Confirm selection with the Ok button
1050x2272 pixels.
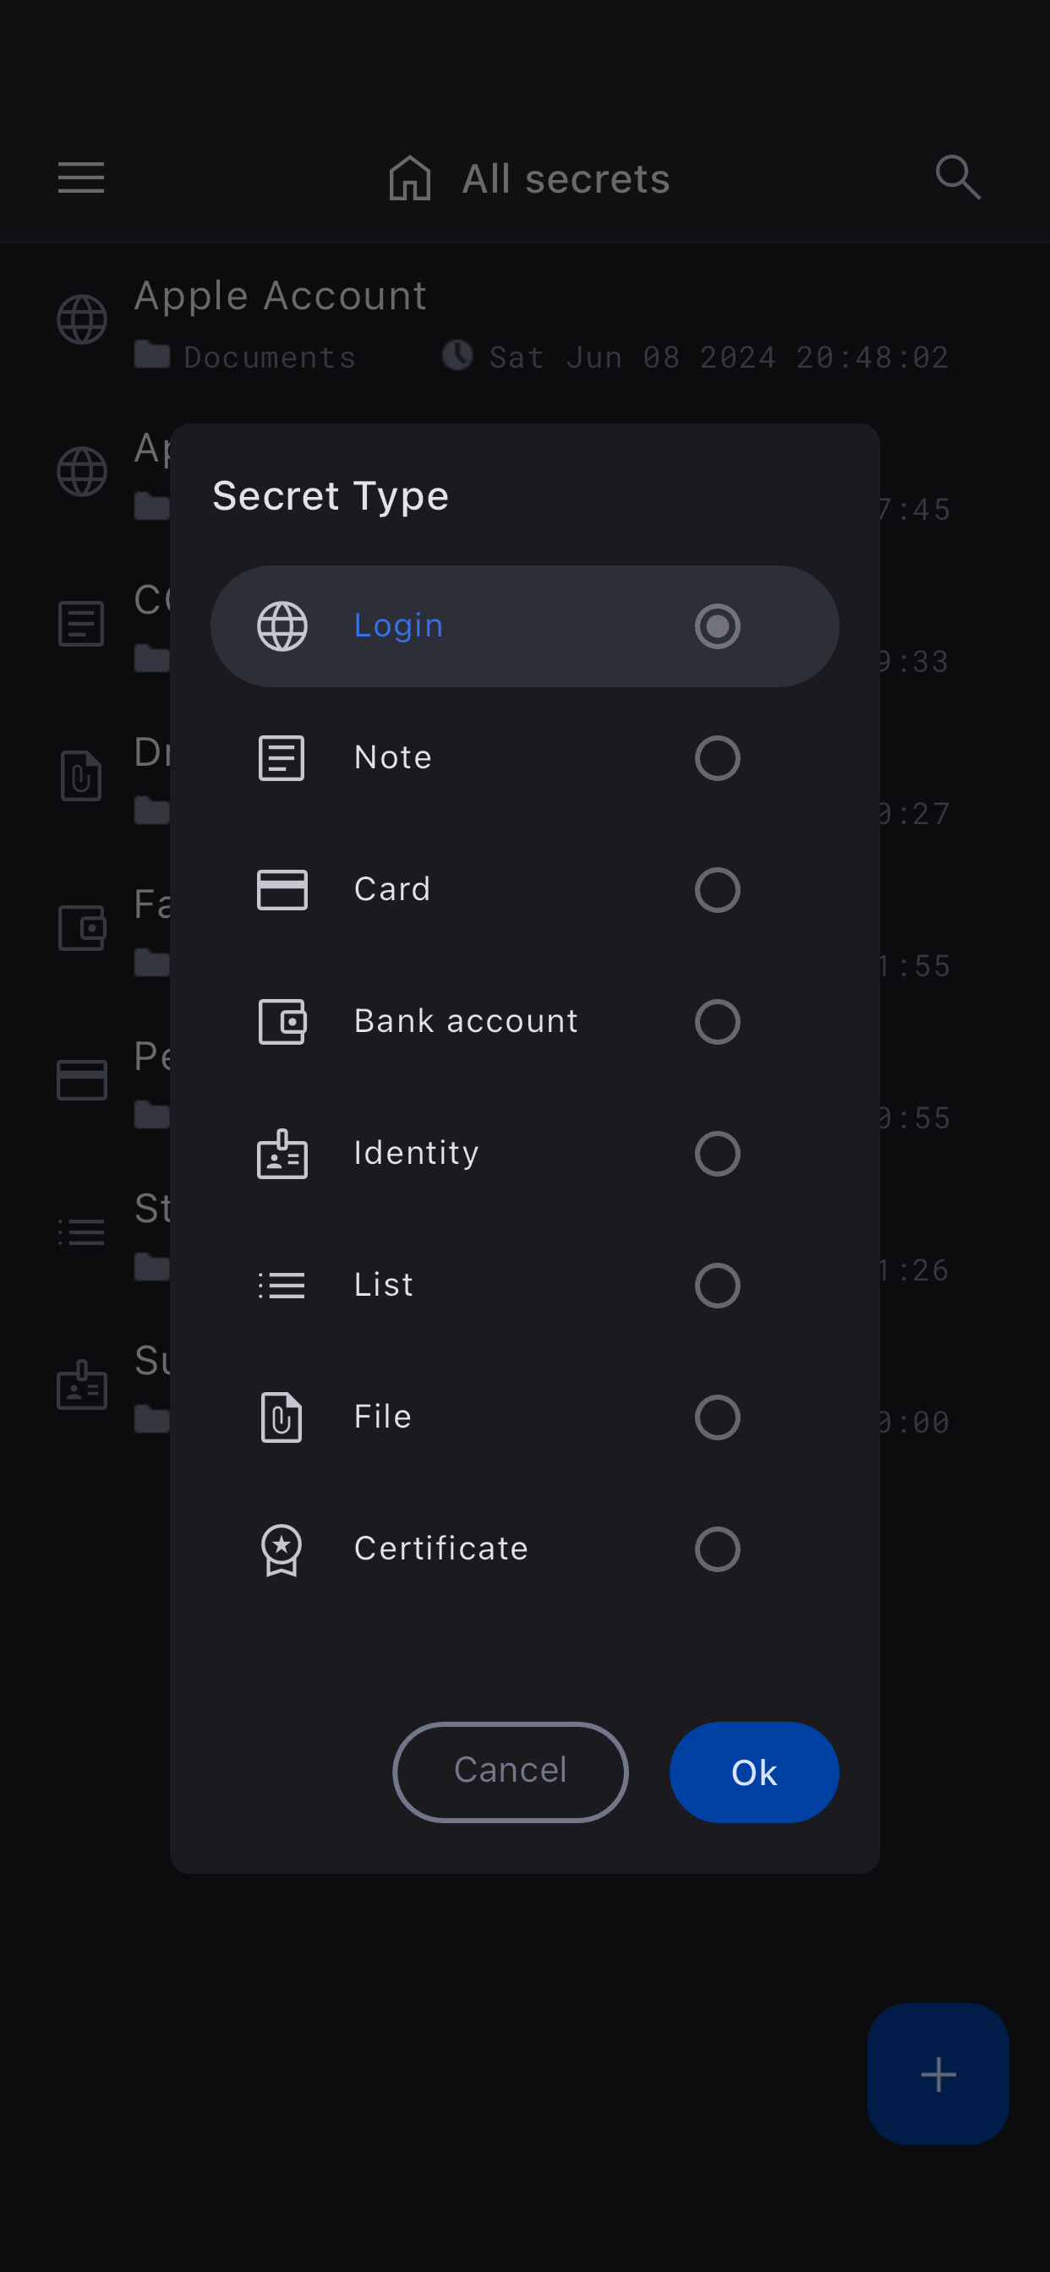pyautogui.click(x=753, y=1772)
